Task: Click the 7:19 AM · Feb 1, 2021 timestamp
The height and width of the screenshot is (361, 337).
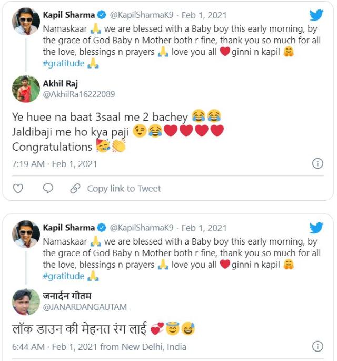Action: point(54,164)
